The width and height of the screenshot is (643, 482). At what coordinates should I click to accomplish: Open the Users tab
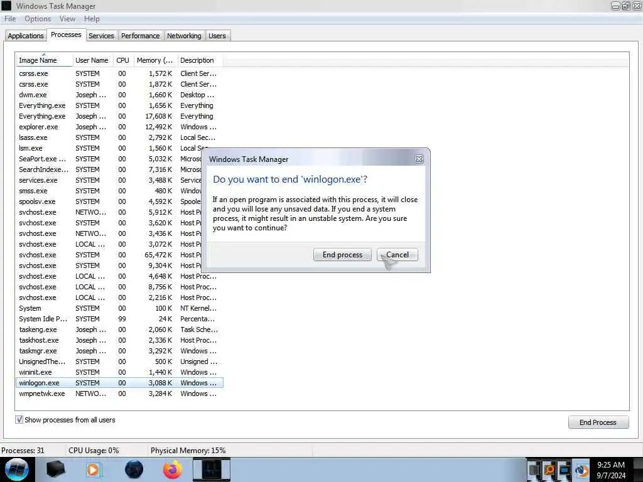click(217, 36)
